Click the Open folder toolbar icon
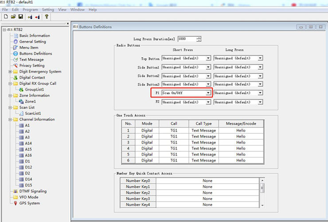The height and width of the screenshot is (222, 328). pyautogui.click(x=13, y=16)
